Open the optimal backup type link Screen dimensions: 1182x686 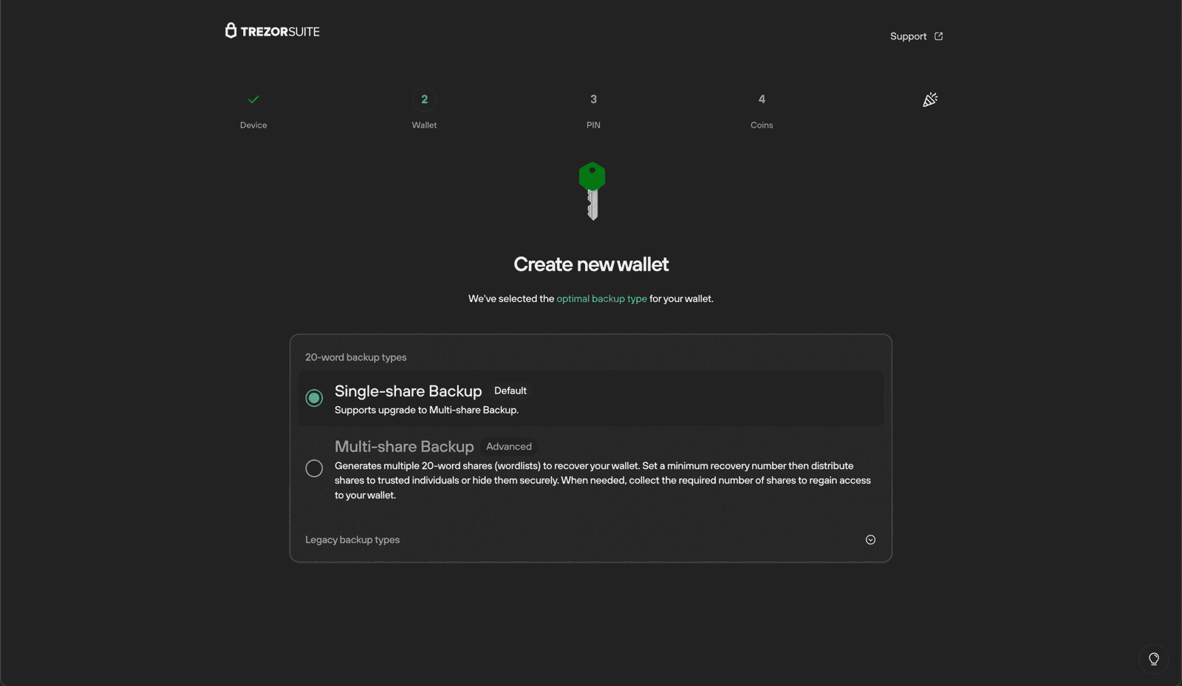point(601,298)
